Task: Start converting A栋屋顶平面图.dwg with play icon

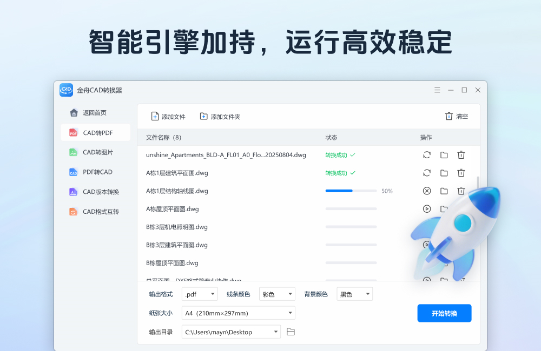Action: coord(427,209)
